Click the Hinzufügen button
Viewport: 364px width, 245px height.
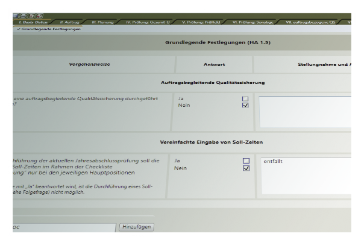[136, 227]
